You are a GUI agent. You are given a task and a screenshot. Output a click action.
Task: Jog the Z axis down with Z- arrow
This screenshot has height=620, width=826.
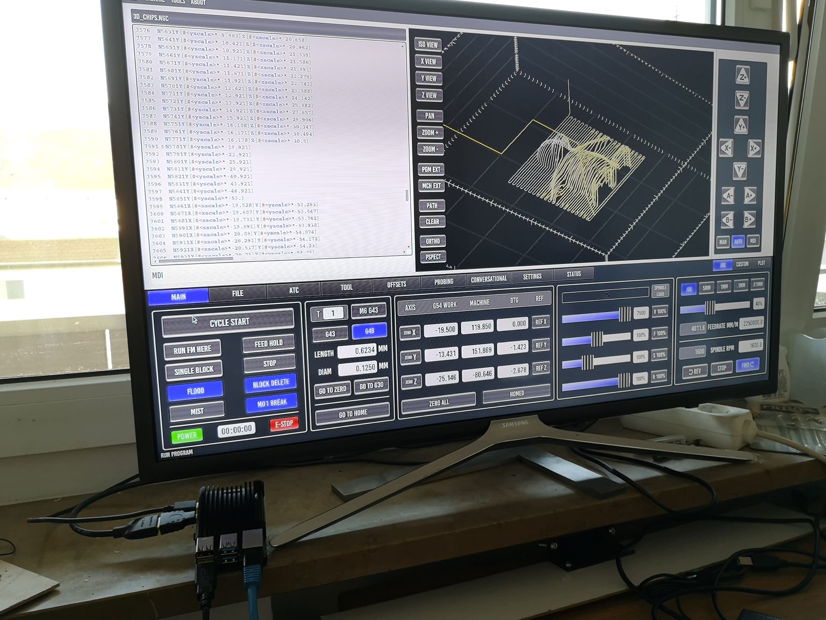[741, 99]
